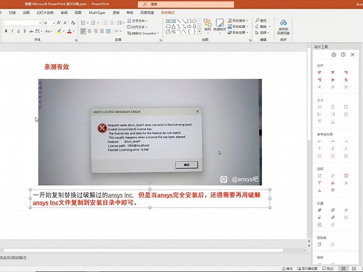Select straight Line shape in gallery
The image size is (363, 272).
179,21
